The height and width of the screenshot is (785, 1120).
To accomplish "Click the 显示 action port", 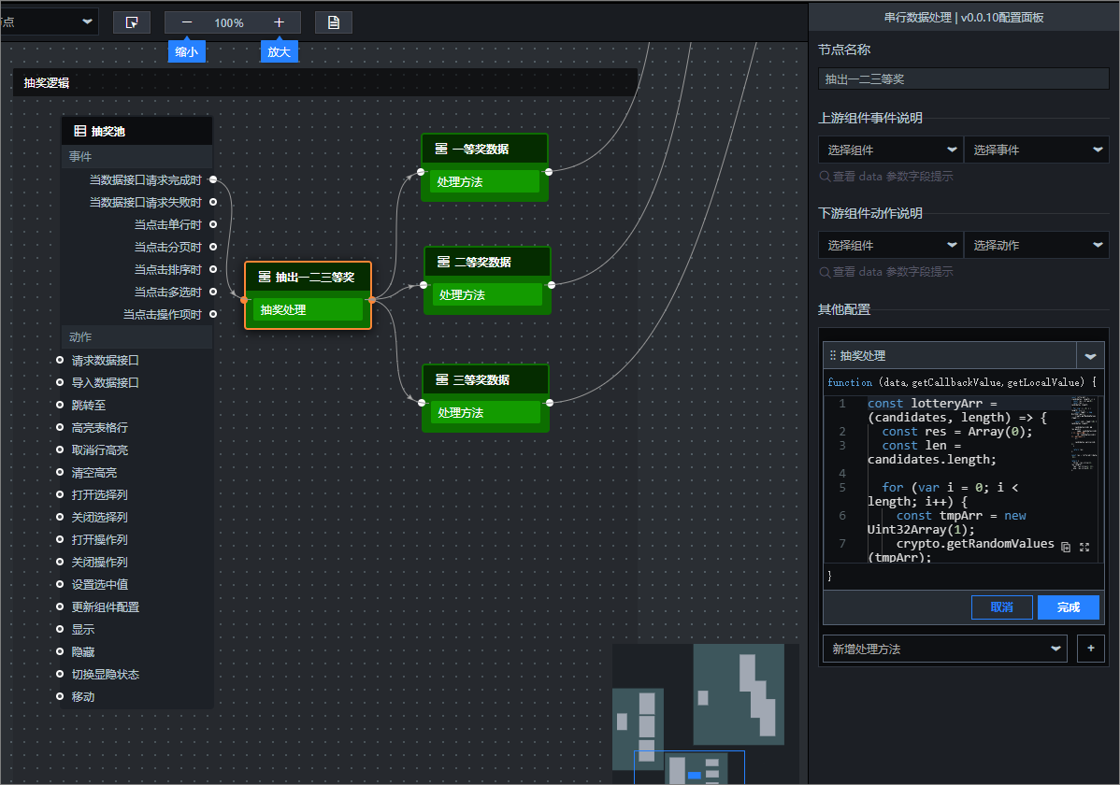I will [60, 629].
